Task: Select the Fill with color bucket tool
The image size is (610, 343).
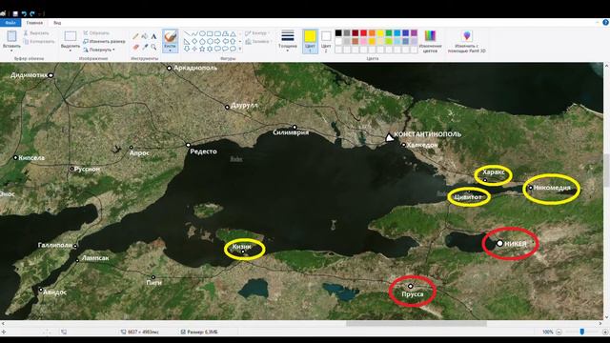Action: click(145, 36)
